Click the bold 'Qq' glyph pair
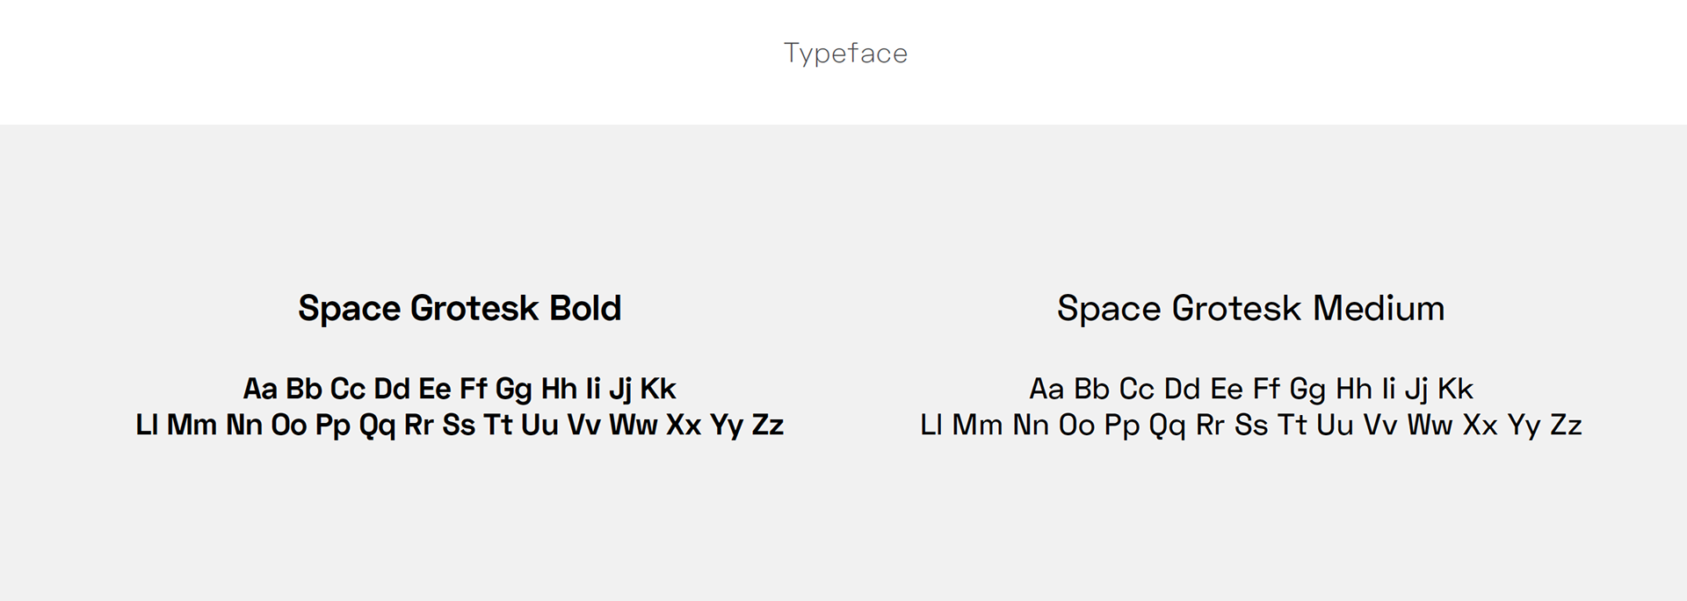The width and height of the screenshot is (1687, 601). click(377, 426)
